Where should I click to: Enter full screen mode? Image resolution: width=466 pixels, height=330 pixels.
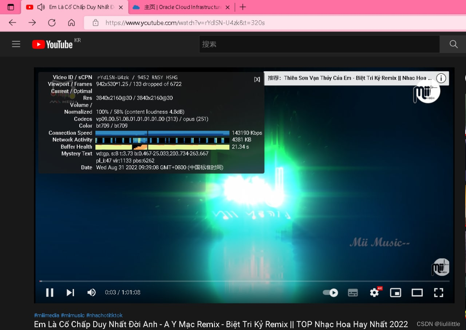coord(439,293)
